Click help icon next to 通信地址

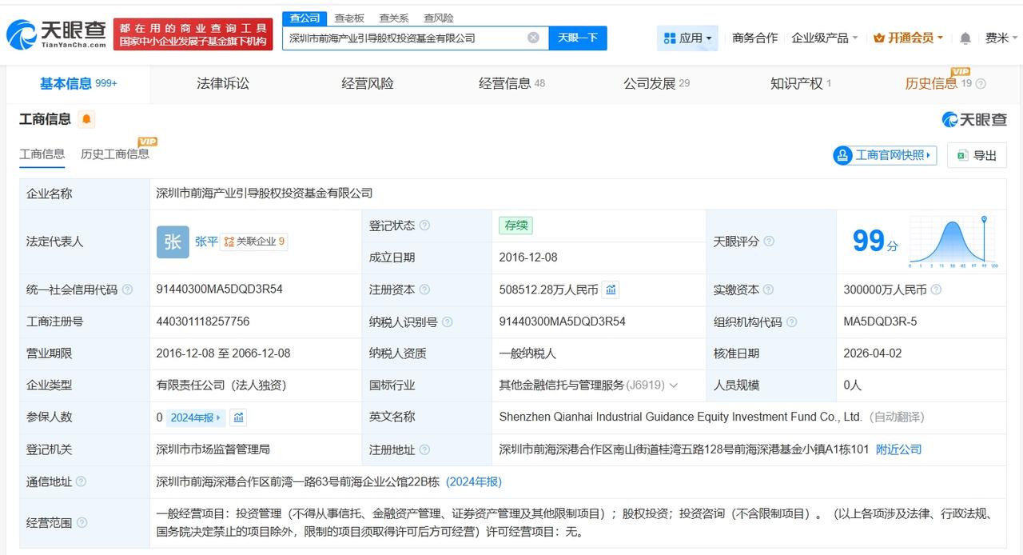pyautogui.click(x=81, y=481)
